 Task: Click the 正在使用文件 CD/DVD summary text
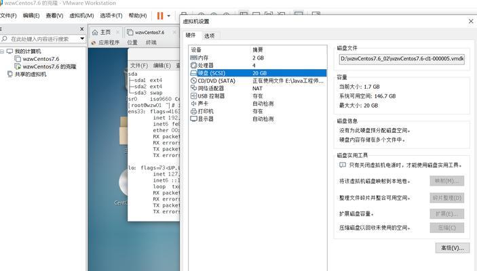tap(288, 81)
